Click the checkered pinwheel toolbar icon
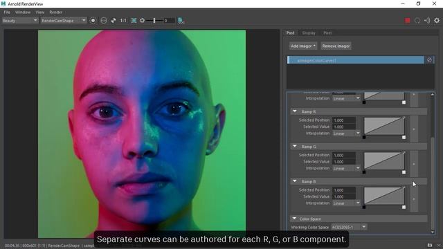Image resolution: width=443 pixels, height=249 pixels. tap(114, 21)
